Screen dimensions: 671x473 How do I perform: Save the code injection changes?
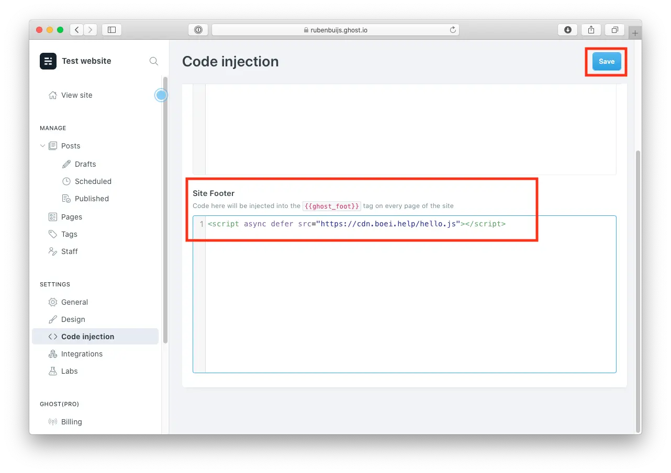pos(607,61)
